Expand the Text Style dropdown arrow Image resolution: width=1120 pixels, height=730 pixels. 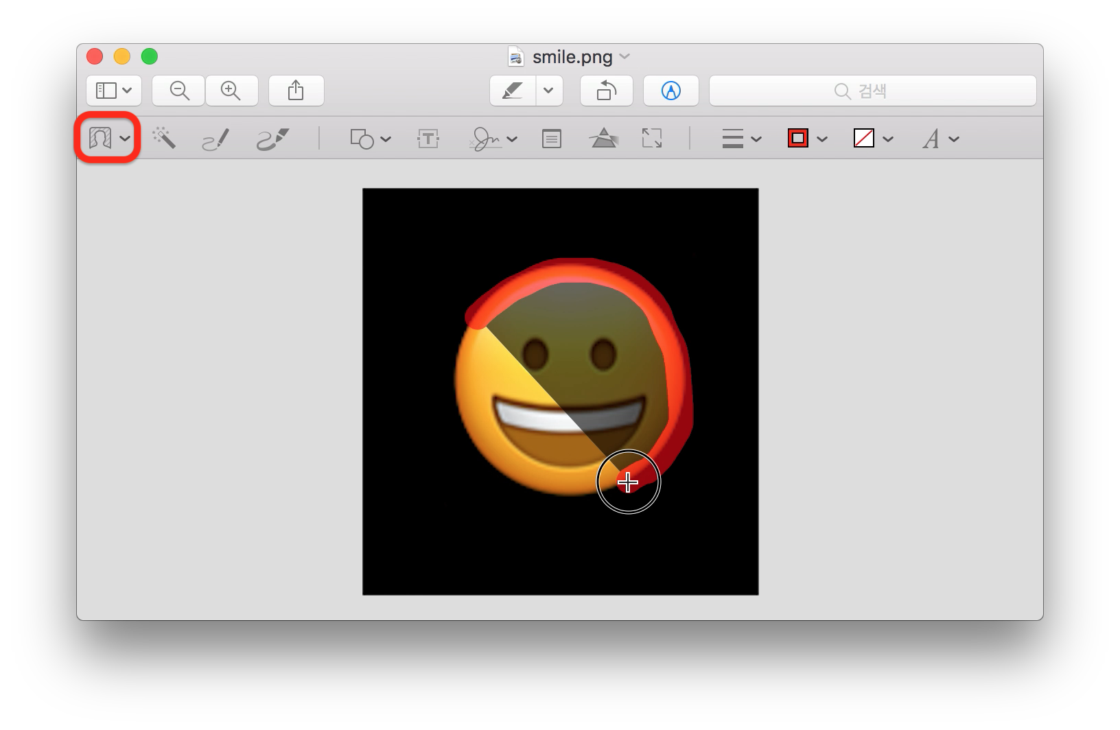(x=954, y=139)
